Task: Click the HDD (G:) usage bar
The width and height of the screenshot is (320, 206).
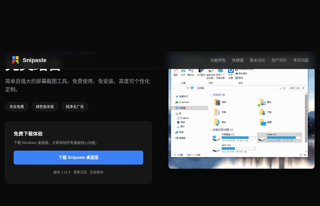Action: click(x=238, y=149)
